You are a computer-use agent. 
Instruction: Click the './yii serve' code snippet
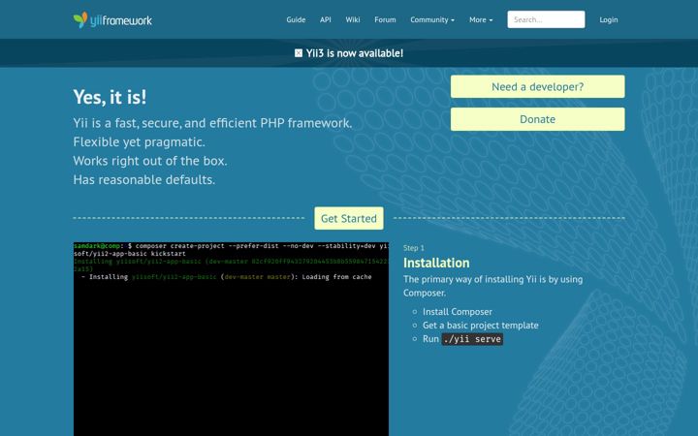pyautogui.click(x=472, y=339)
